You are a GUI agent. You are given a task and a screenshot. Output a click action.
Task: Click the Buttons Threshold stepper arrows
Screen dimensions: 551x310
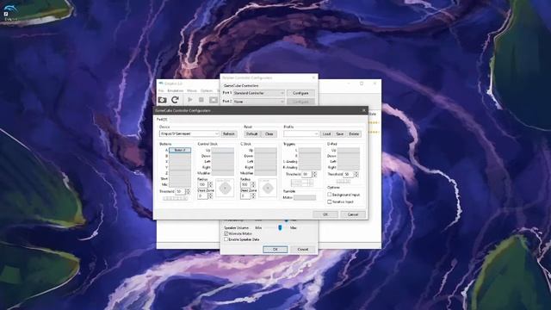(188, 191)
